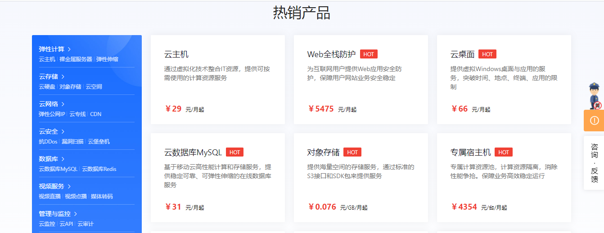The width and height of the screenshot is (604, 233).
Task: Open 弹性伸缩 sidebar link
Action: [107, 59]
